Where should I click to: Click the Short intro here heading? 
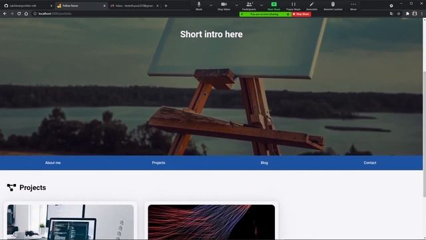(x=212, y=34)
